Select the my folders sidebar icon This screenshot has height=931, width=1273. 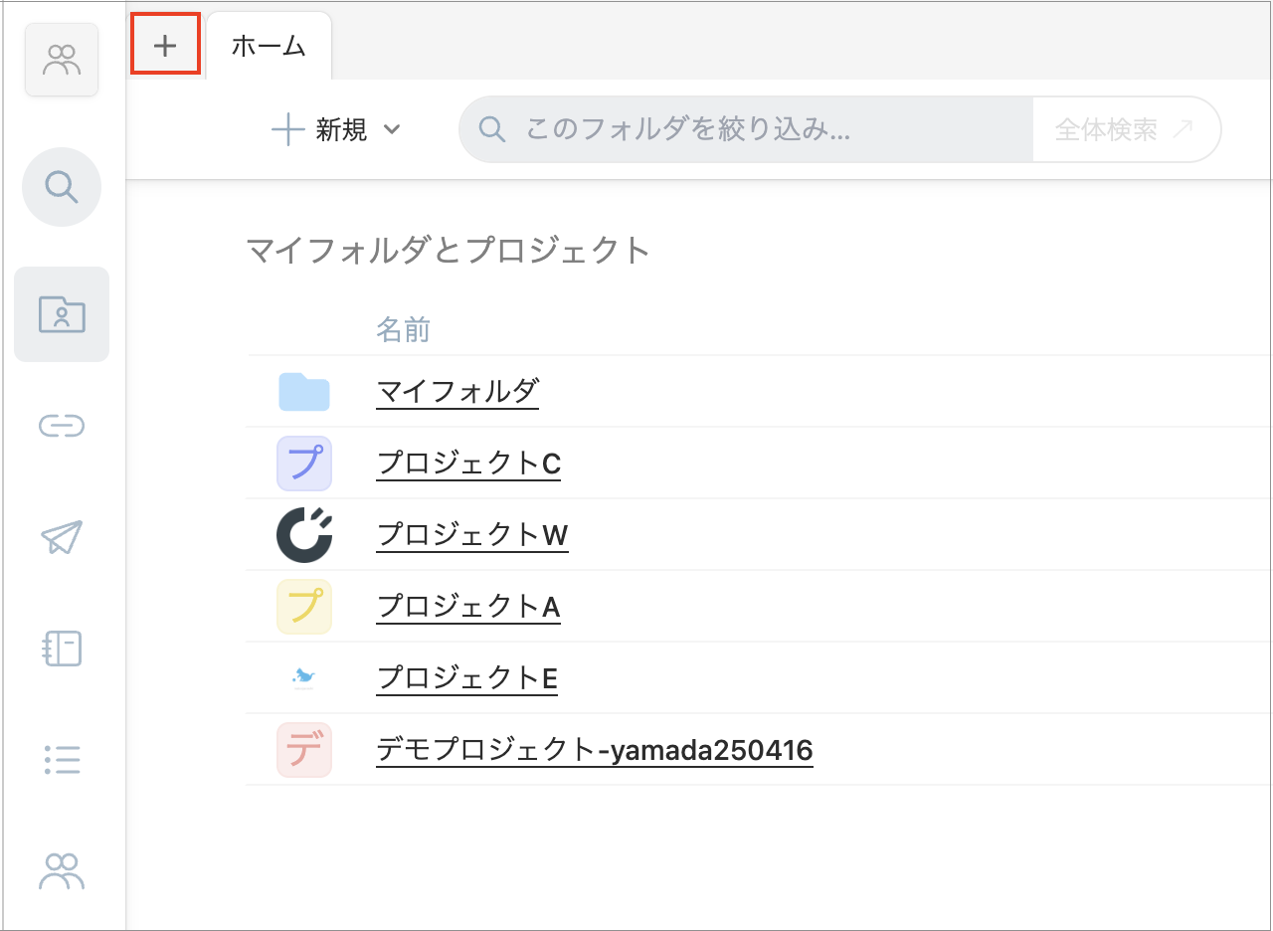coord(62,314)
